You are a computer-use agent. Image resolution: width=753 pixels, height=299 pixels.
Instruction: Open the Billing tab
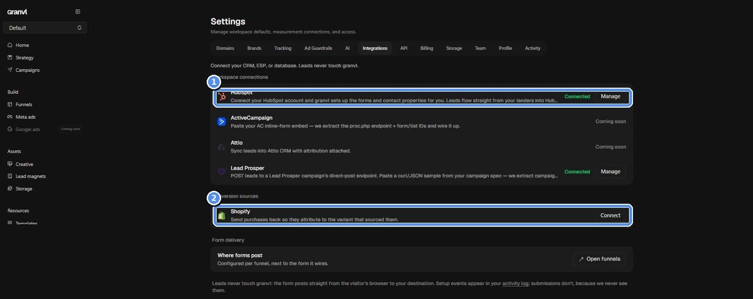coord(427,48)
